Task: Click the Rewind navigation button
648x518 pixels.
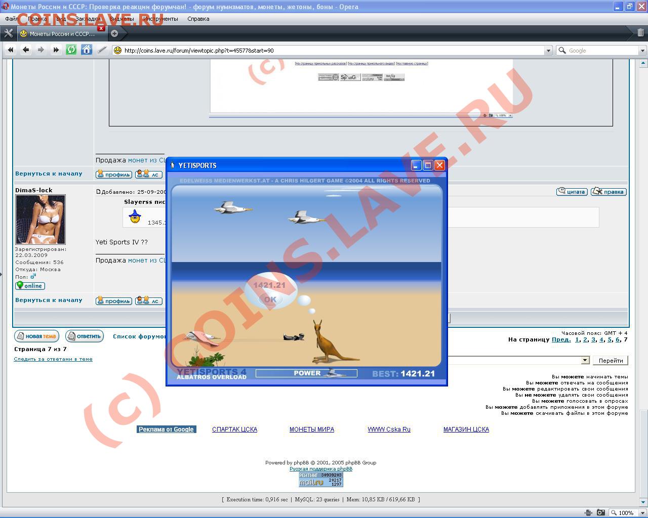Action: click(11, 50)
